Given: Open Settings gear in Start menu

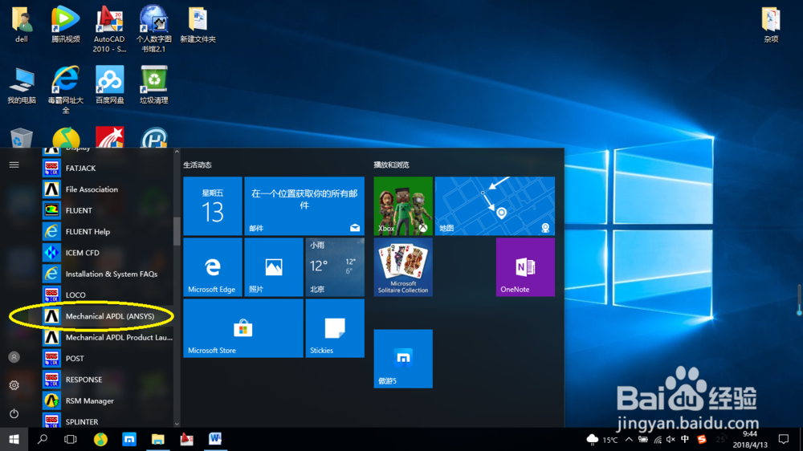Looking at the screenshot, I should [14, 385].
